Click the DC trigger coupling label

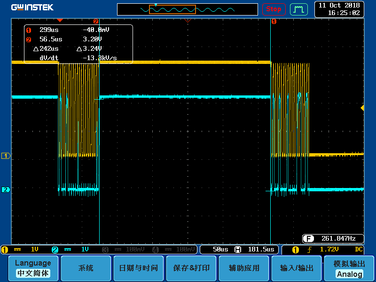(x=359, y=250)
